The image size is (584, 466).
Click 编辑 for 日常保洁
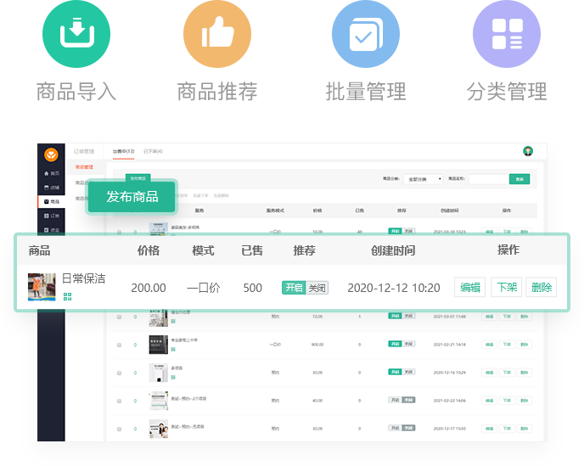469,287
